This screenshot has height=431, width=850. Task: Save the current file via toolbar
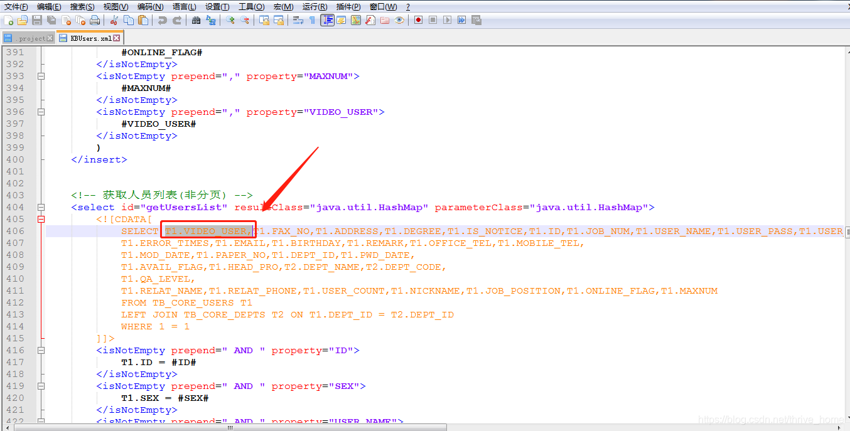click(x=37, y=20)
